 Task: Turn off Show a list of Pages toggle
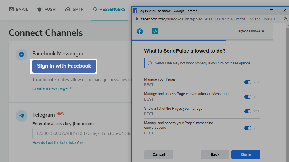click(248, 111)
